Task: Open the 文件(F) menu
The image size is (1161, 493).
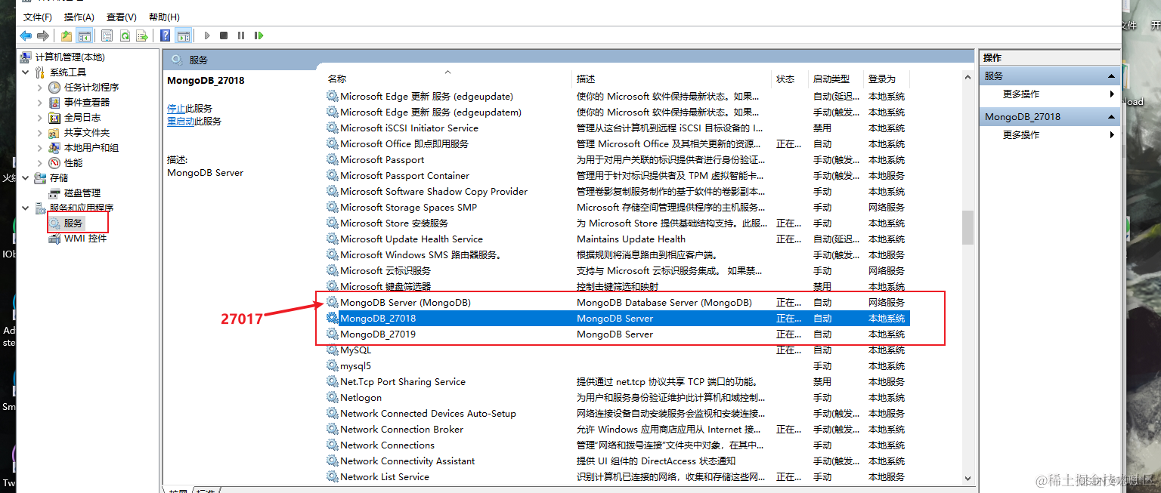Action: coord(38,17)
